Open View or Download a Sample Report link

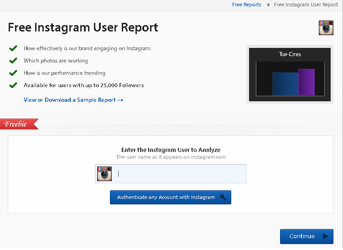73,100
